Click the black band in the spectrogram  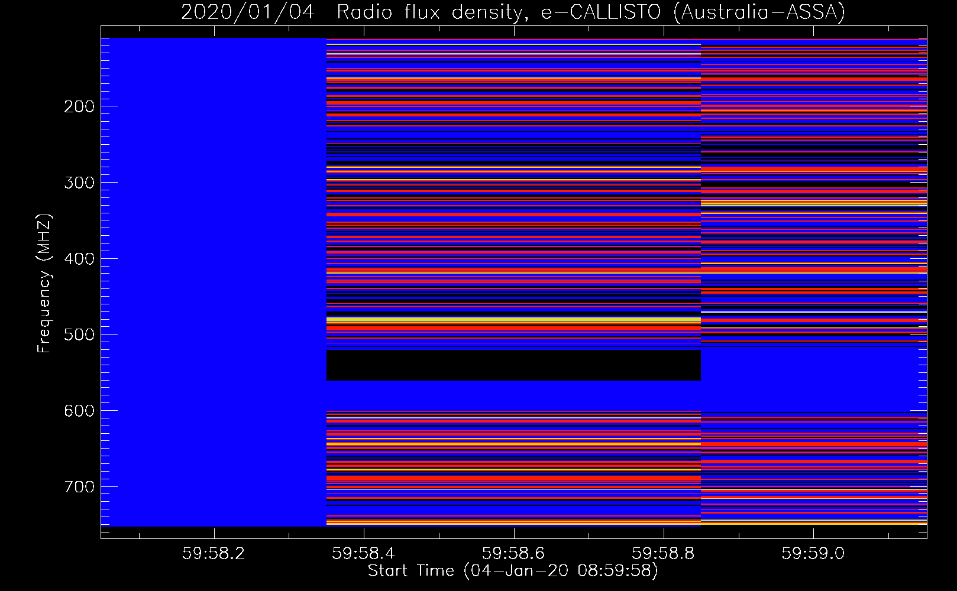pos(513,365)
